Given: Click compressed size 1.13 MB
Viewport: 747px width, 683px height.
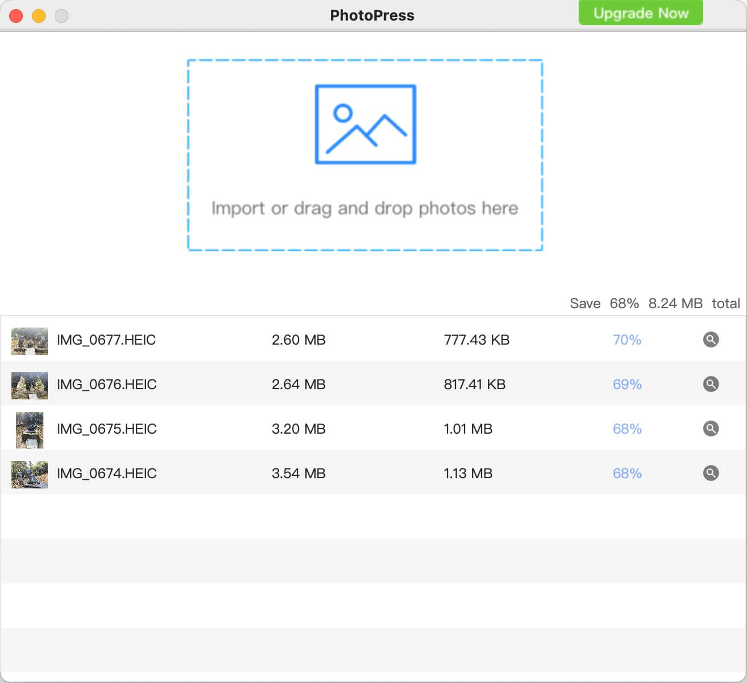Looking at the screenshot, I should coord(468,474).
